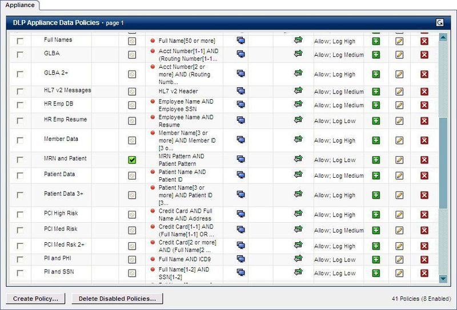Viewport: 457px width, 310px height.
Task: Click green arrows icon in PCI Med Risk row
Action: 298,229
